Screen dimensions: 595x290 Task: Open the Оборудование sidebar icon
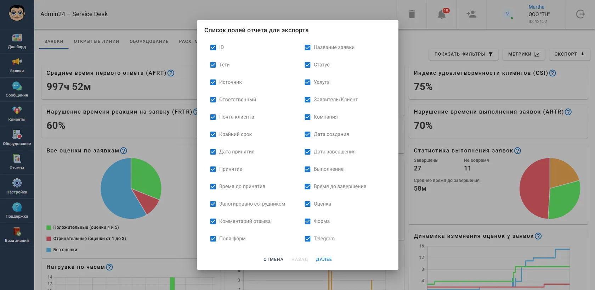pos(17,134)
